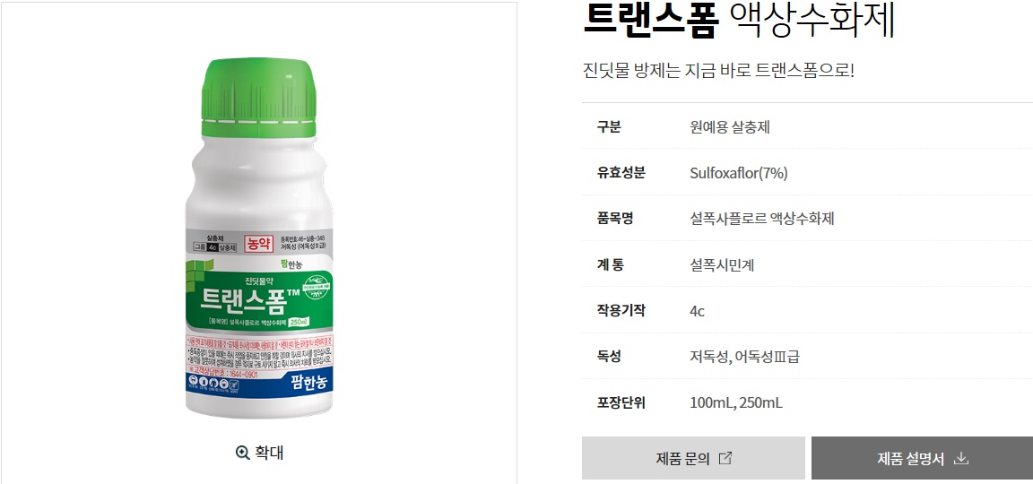Click the 트랜스폼 액상수화제 product title
Image resolution: width=1033 pixels, height=484 pixels.
739,21
